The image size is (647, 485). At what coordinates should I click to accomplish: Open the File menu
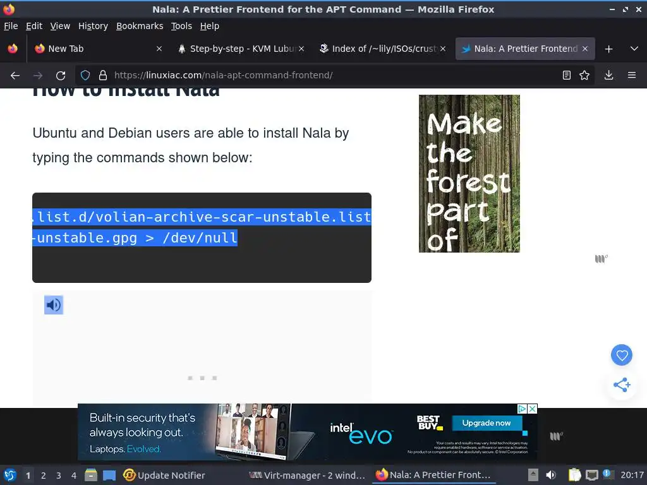11,26
